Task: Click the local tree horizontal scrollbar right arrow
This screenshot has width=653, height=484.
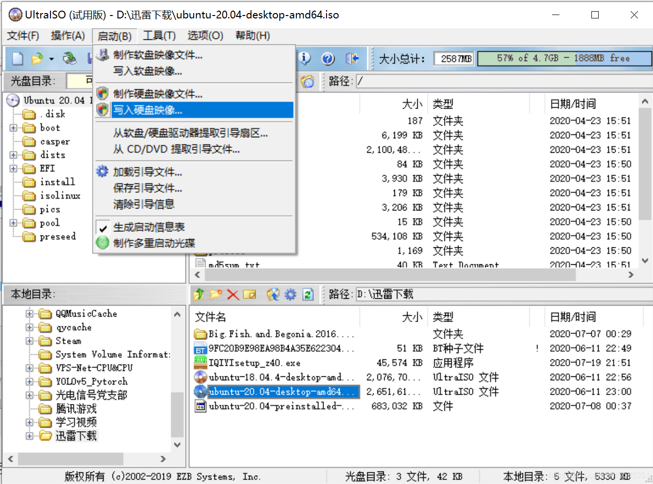Action: click(163, 458)
